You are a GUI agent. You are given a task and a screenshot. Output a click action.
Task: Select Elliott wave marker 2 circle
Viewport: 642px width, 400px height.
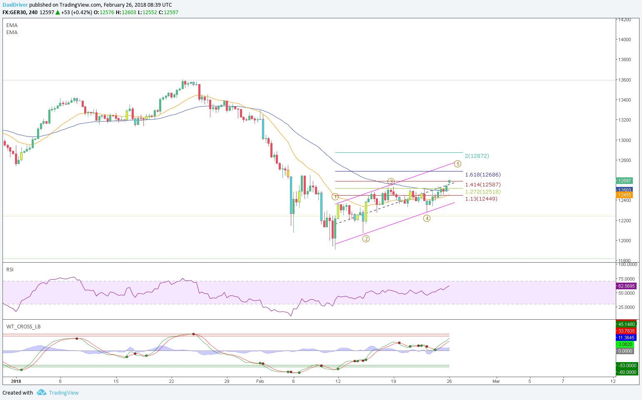point(366,239)
